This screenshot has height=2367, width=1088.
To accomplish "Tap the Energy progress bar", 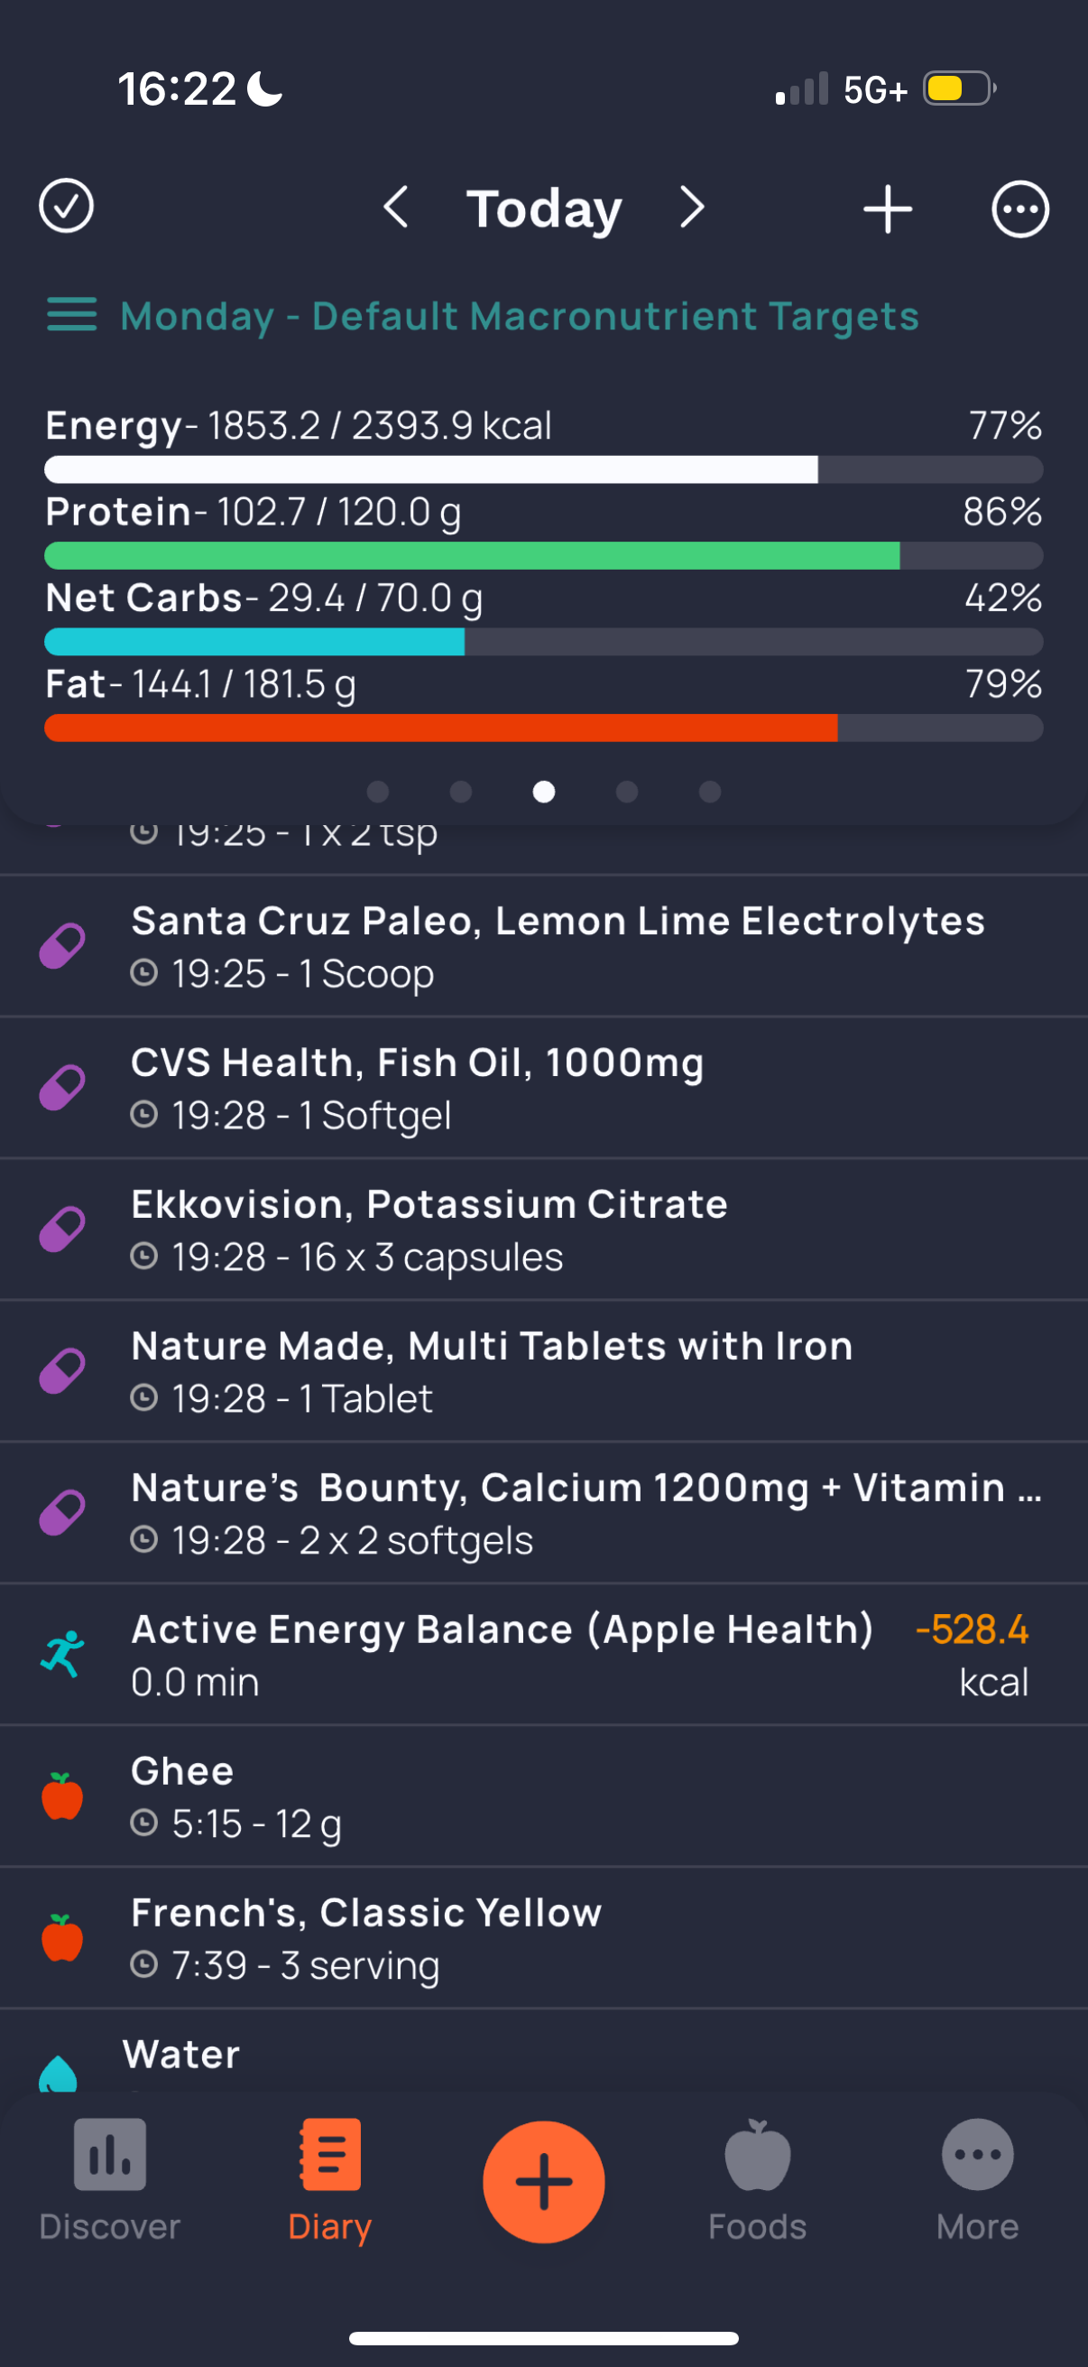I will [x=543, y=469].
